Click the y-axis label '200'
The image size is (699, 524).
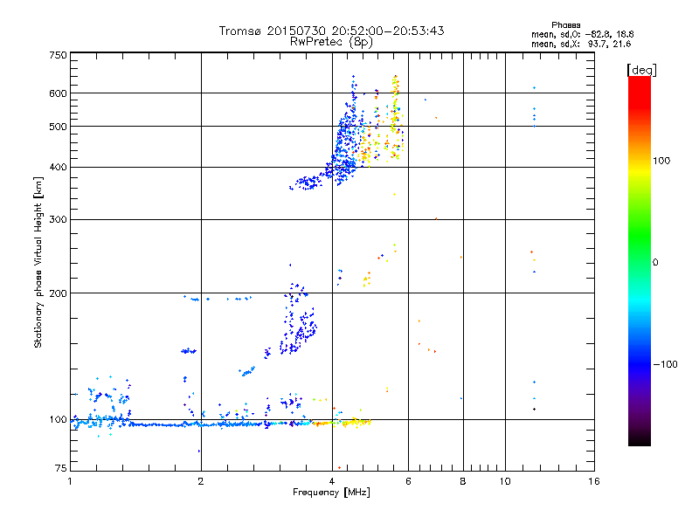(x=58, y=293)
